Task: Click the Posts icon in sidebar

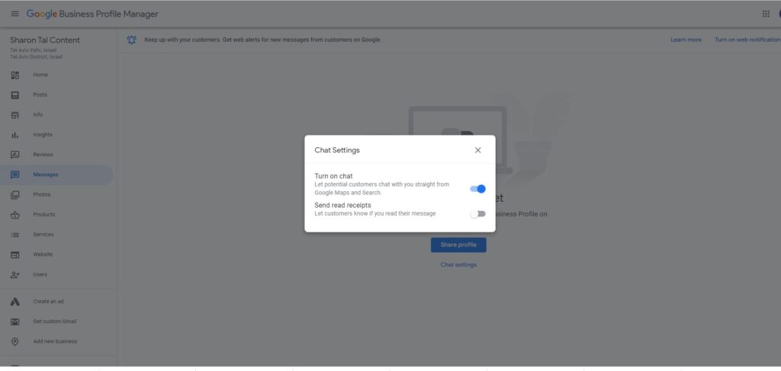Action: coord(15,95)
